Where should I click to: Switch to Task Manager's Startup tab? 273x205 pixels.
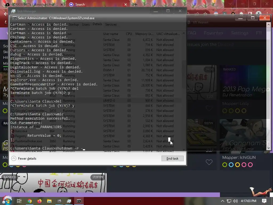point(74,25)
